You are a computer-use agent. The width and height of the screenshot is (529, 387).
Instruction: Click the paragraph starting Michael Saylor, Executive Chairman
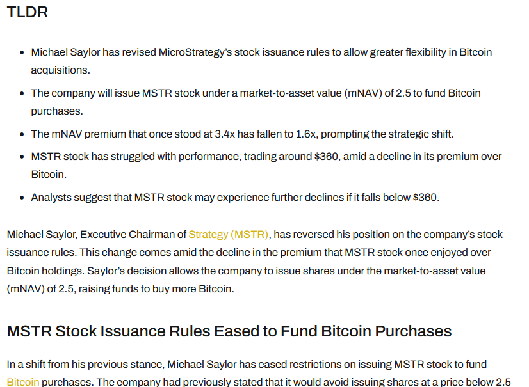pyautogui.click(x=254, y=262)
